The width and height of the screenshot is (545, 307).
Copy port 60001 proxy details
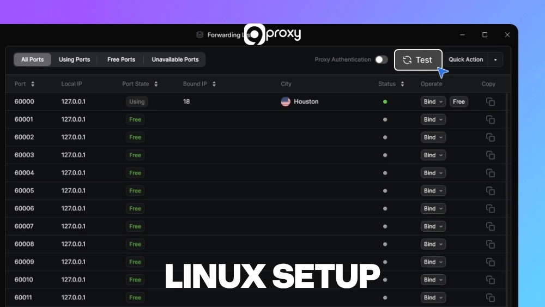tap(491, 119)
